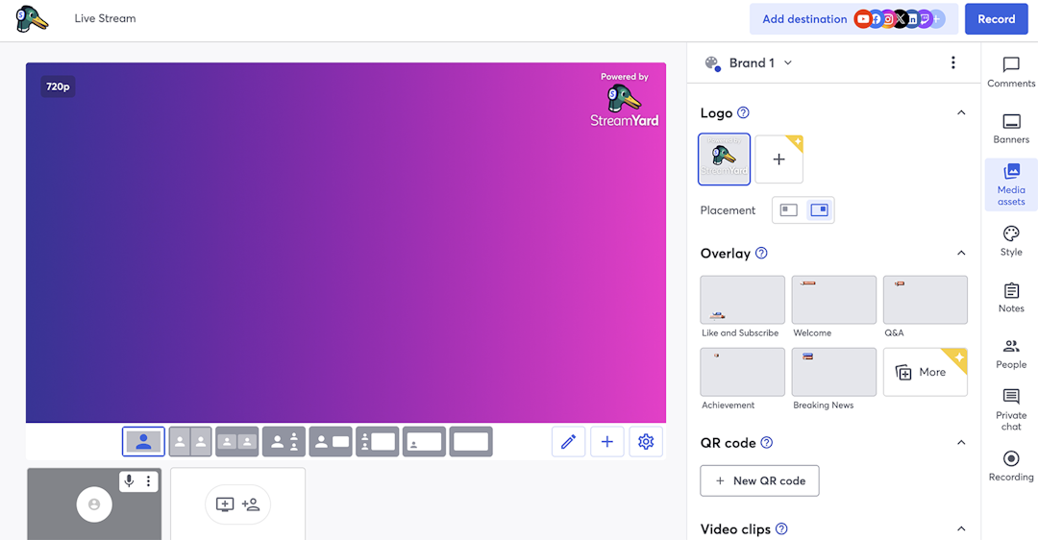Click the plus add layout icon
This screenshot has height=540, width=1038.
point(607,441)
